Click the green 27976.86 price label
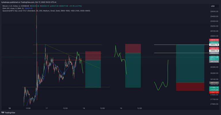221x115 pixels. coord(214,90)
